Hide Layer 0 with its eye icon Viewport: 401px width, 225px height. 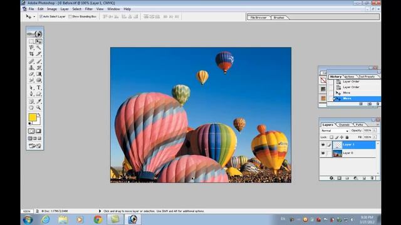coord(323,153)
